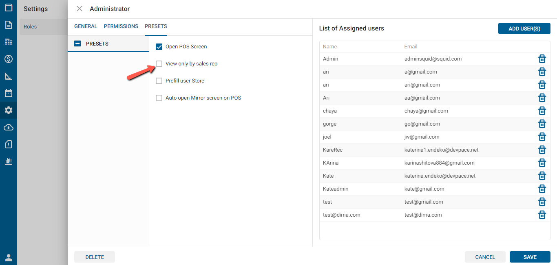Uncheck Open POS Screen checkbox

(x=159, y=47)
